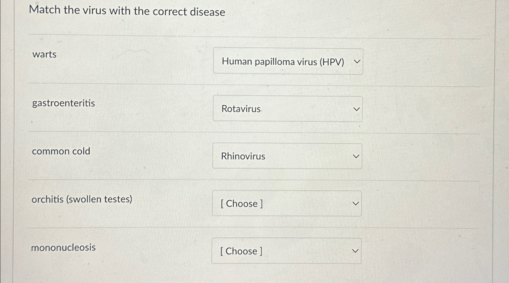Click the orchitis (swollen testes) label
509x283 pixels.
[82, 199]
